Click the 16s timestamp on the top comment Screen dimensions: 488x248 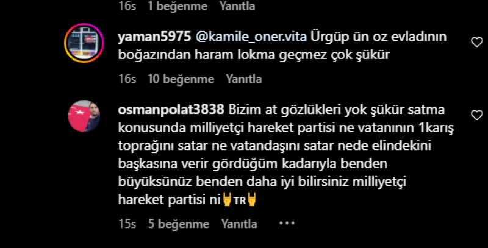(127, 6)
